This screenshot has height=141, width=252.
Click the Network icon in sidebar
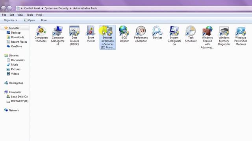pyautogui.click(x=6, y=110)
